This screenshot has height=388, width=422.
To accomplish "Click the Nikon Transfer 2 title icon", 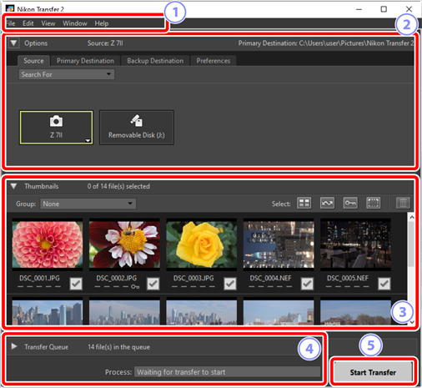I will 10,9.
